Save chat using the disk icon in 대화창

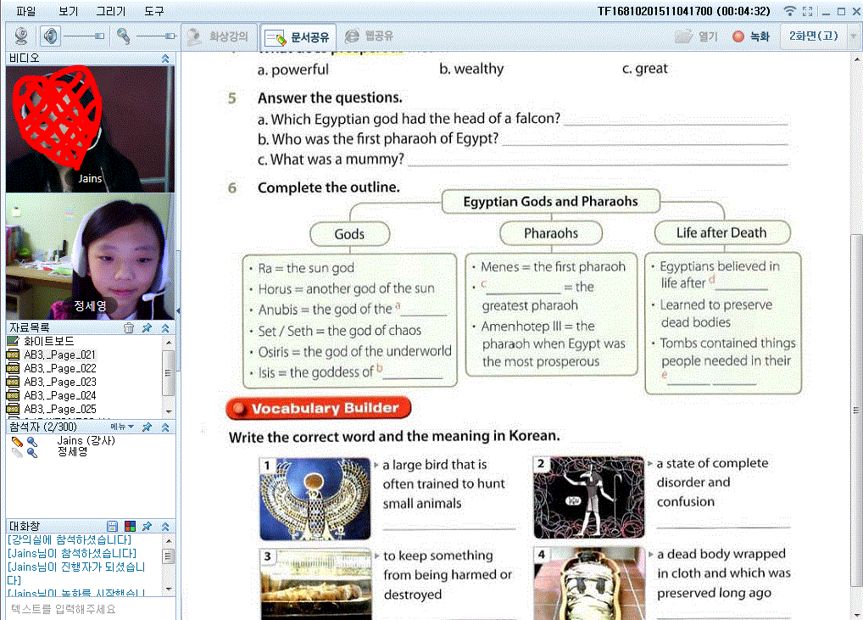click(x=112, y=527)
